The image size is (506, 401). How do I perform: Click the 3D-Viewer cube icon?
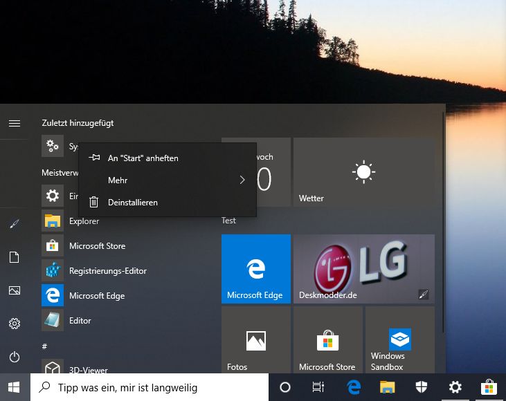point(53,367)
